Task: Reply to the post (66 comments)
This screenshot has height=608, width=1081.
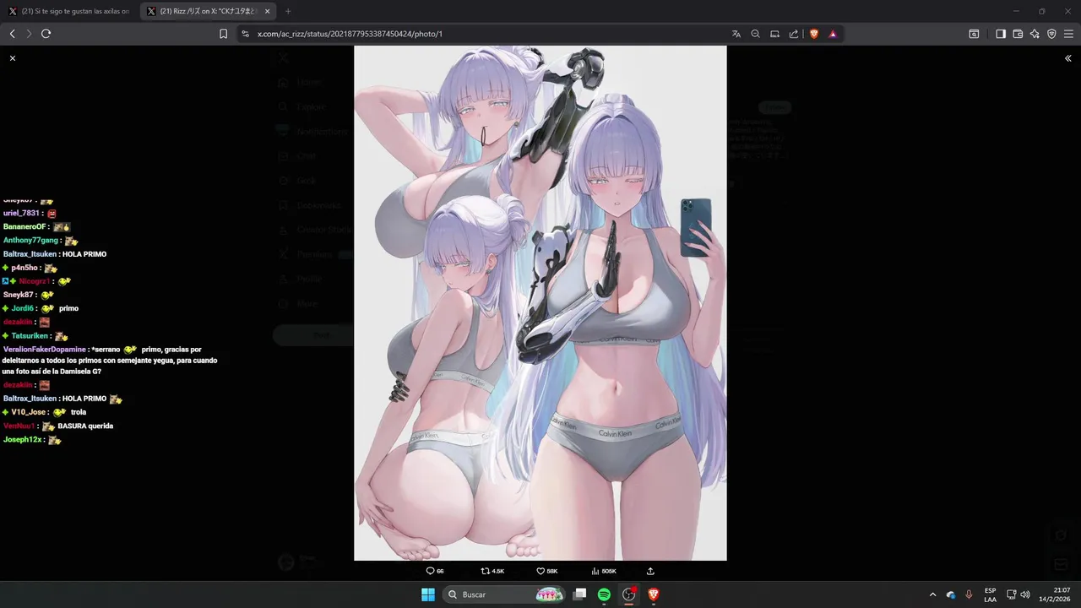Action: coord(435,572)
